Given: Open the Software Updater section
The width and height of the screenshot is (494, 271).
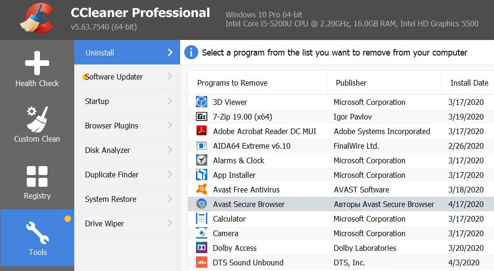Looking at the screenshot, I should 127,77.
